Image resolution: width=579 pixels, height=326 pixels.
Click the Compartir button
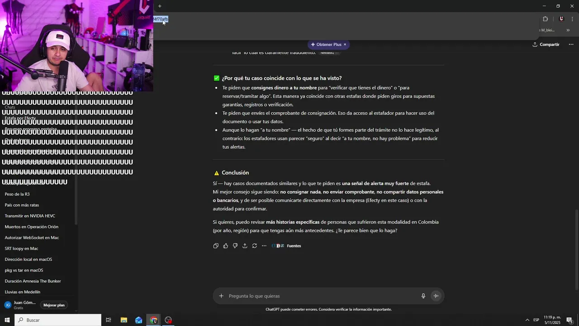pos(546,44)
